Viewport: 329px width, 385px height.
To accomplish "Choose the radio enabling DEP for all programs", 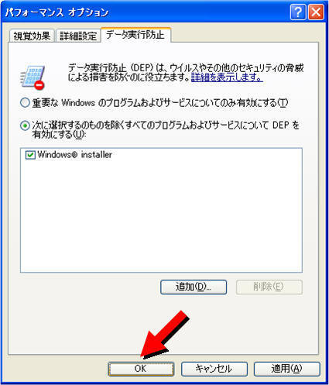I will [25, 125].
